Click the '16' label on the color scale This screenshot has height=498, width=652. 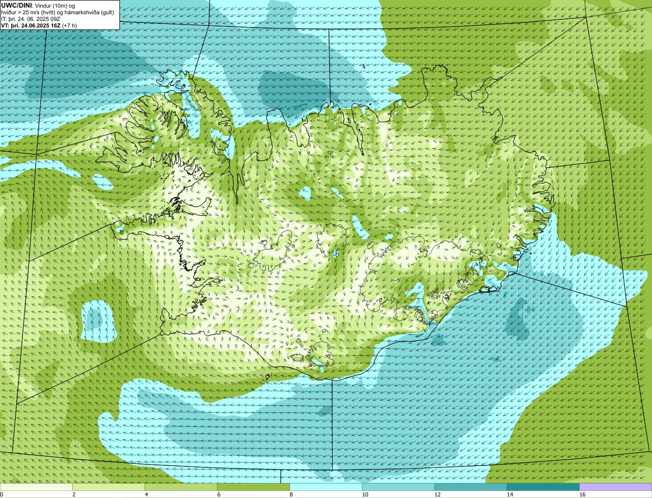point(582,494)
